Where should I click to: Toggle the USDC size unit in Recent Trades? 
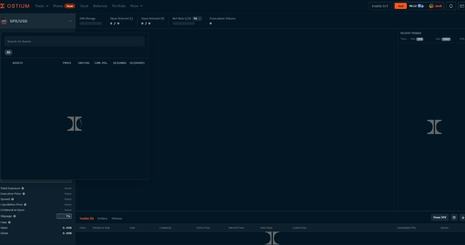(x=446, y=39)
